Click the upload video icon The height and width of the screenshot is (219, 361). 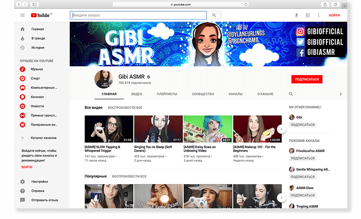pos(296,15)
